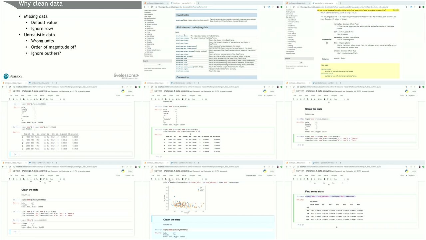Open the Code cell-type dropdown in the In [15] frame
Screen dimensions: 426x240
pyautogui.click(x=339, y=99)
